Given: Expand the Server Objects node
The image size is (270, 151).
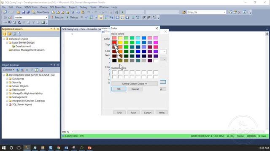Looking at the screenshot, I should click(7, 86).
